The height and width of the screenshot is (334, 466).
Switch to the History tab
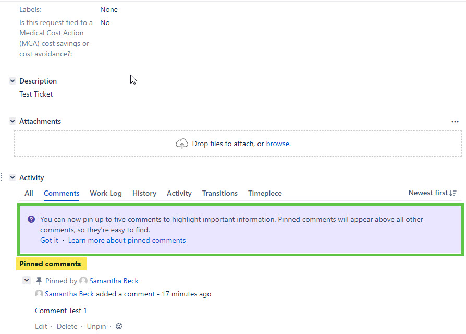[144, 193]
